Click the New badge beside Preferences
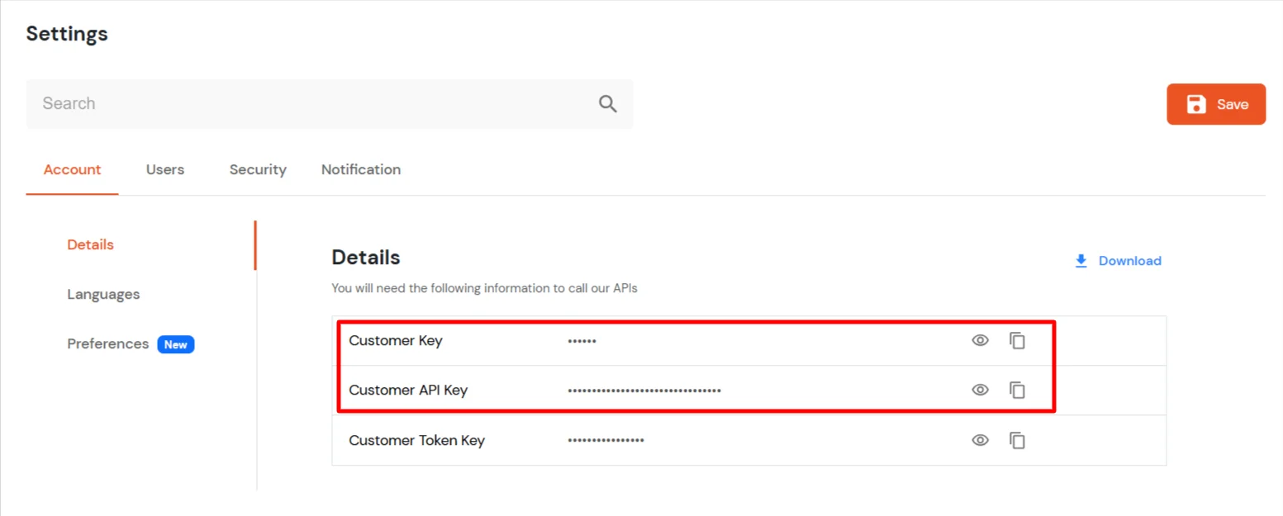 click(175, 344)
